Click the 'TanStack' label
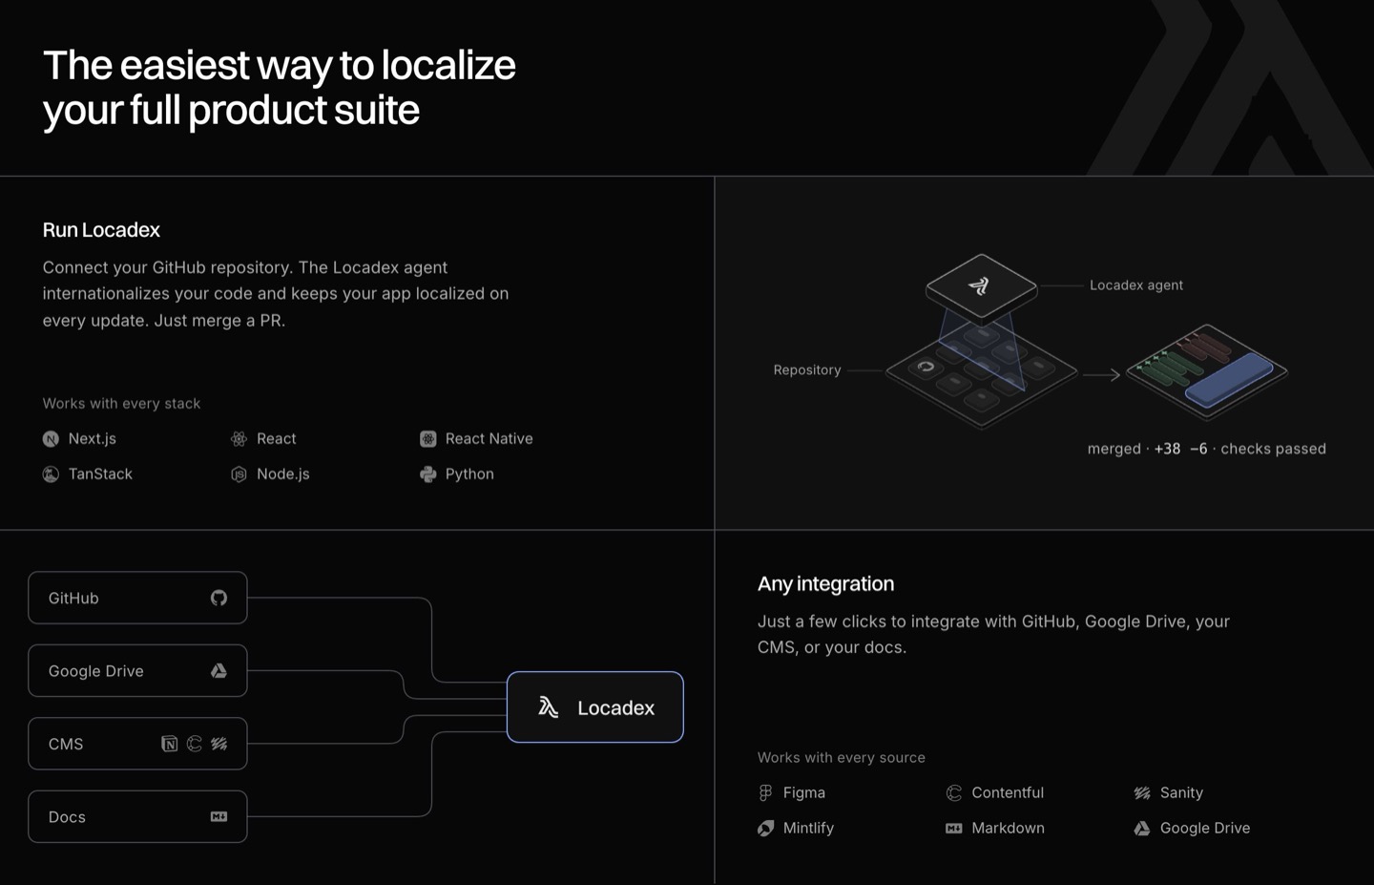This screenshot has height=885, width=1374. tap(100, 474)
